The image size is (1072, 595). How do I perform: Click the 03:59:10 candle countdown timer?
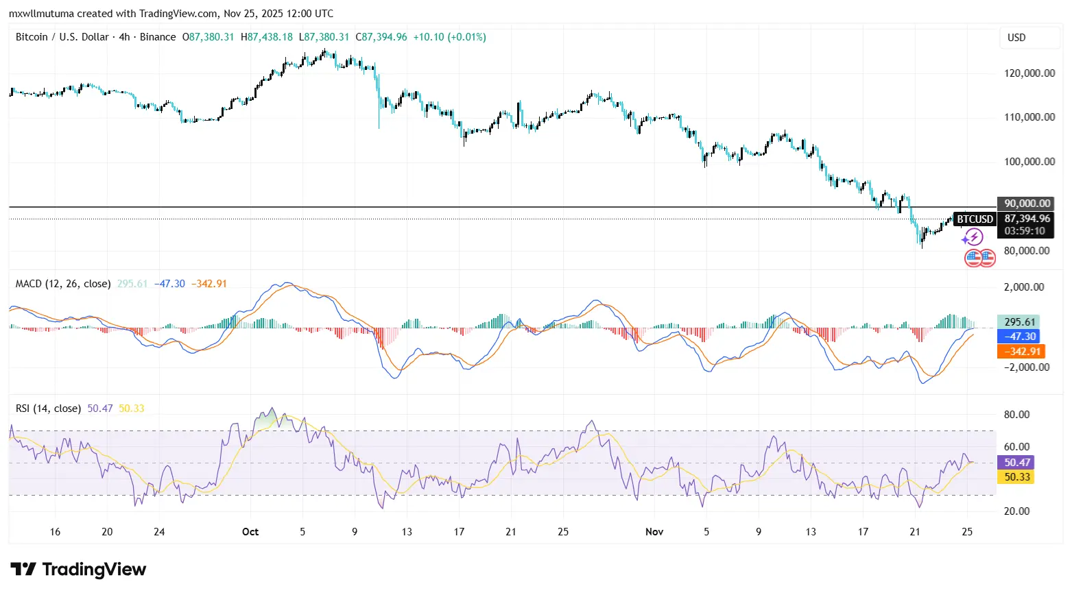[1026, 231]
